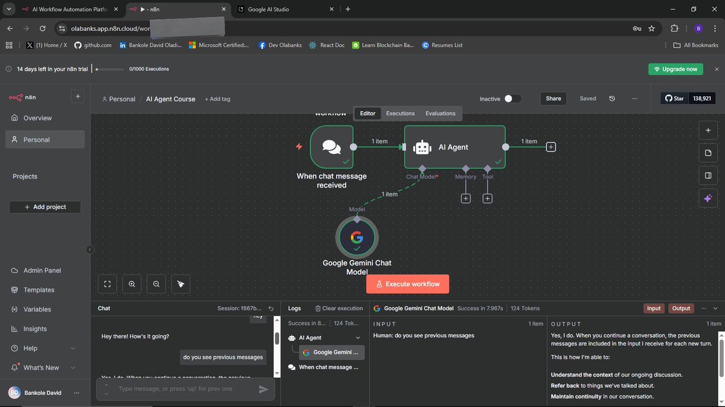The width and height of the screenshot is (725, 407).
Task: Click Clear execution in Logs
Action: (339, 308)
